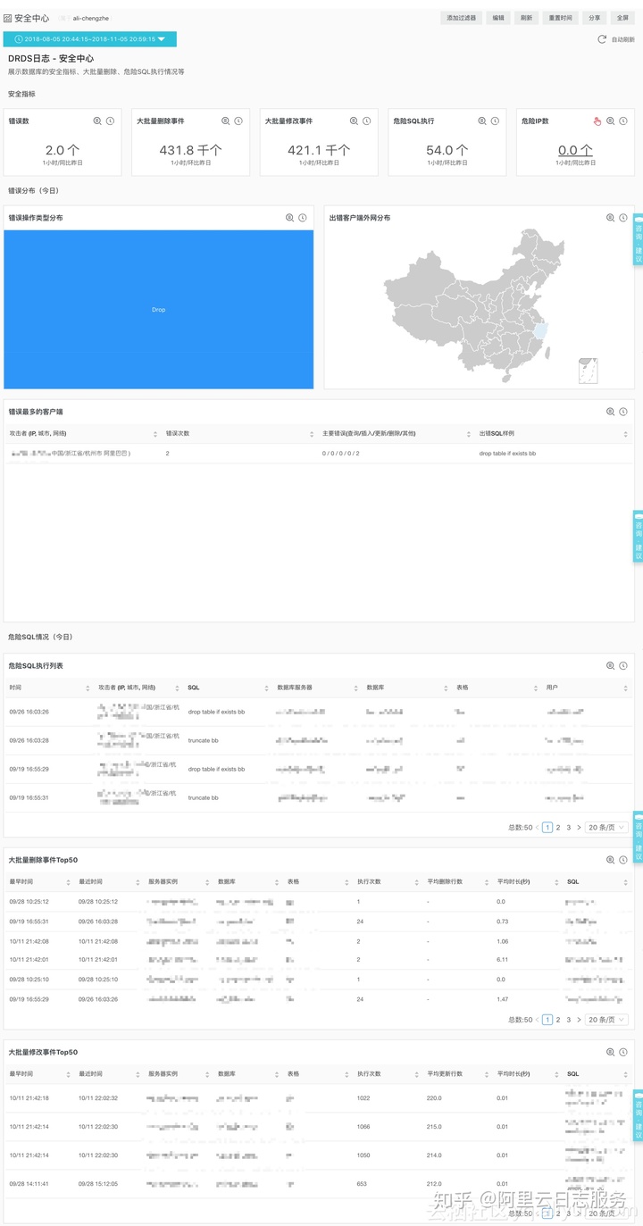Click clock icon on 错误最多的客户端 panel
643x1226 pixels.
point(623,412)
